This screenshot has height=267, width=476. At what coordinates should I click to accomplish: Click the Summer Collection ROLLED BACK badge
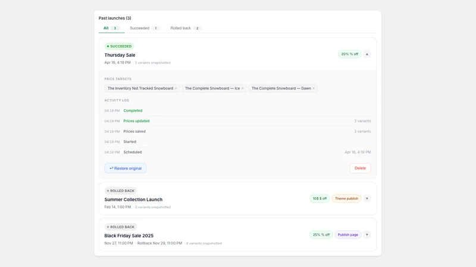tap(121, 190)
